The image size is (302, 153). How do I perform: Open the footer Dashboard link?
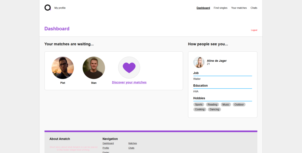[x=108, y=143]
